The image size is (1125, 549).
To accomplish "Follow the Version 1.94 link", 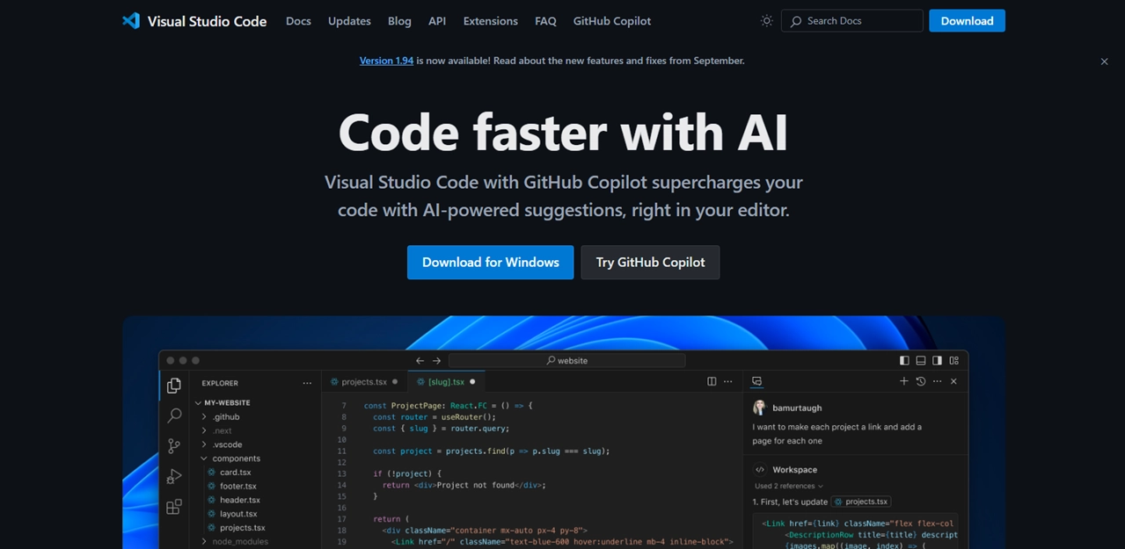I will click(386, 61).
